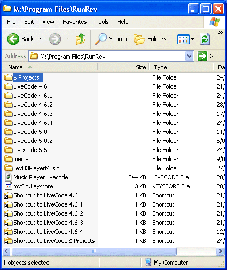Open the Back history dropdown arrow
The height and width of the screenshot is (270, 227).
coord(41,39)
